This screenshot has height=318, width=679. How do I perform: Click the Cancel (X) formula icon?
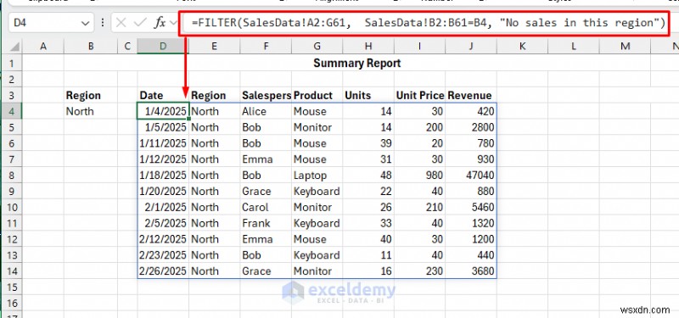[x=121, y=23]
